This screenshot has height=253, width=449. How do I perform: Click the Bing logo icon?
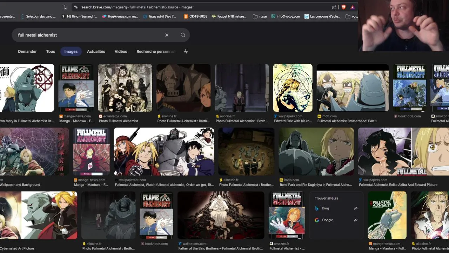[x=317, y=208]
